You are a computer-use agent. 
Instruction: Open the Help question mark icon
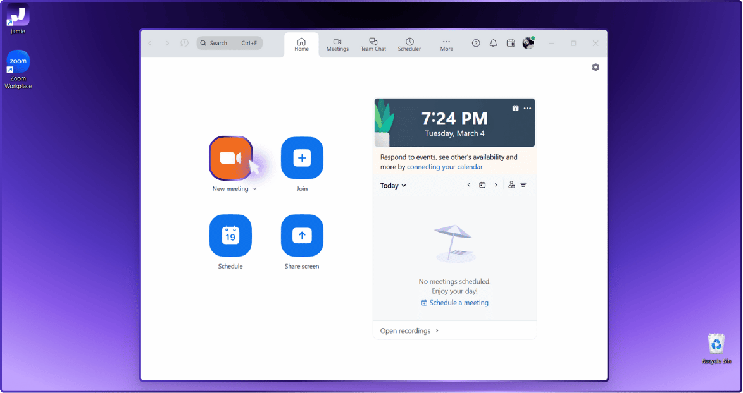[x=476, y=43]
